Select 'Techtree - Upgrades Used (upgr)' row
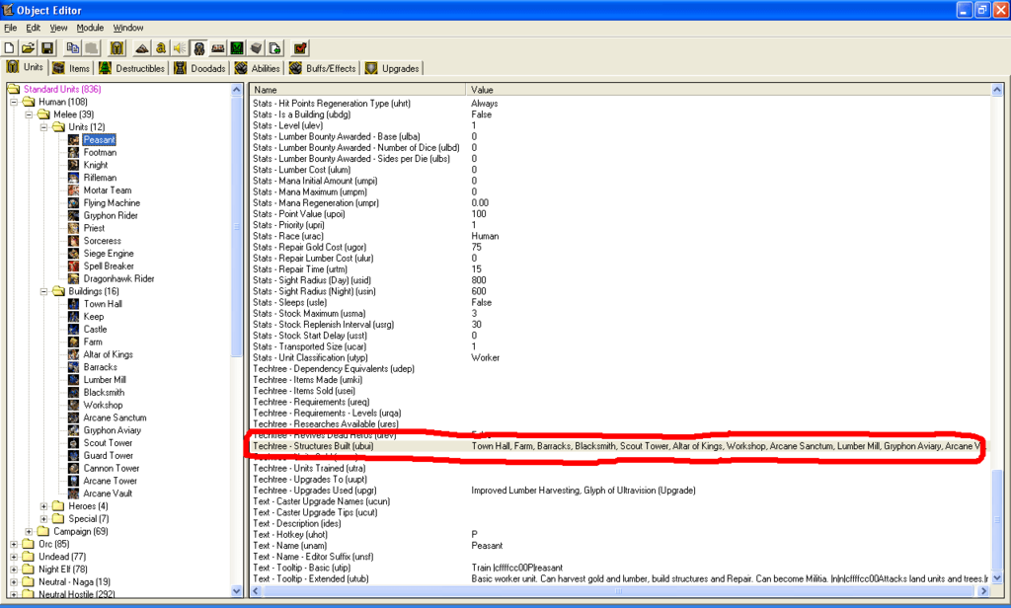This screenshot has height=608, width=1011. (619, 491)
